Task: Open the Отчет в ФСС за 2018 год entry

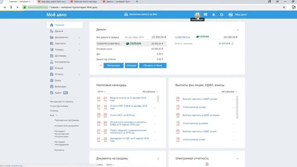Action: click(x=122, y=115)
